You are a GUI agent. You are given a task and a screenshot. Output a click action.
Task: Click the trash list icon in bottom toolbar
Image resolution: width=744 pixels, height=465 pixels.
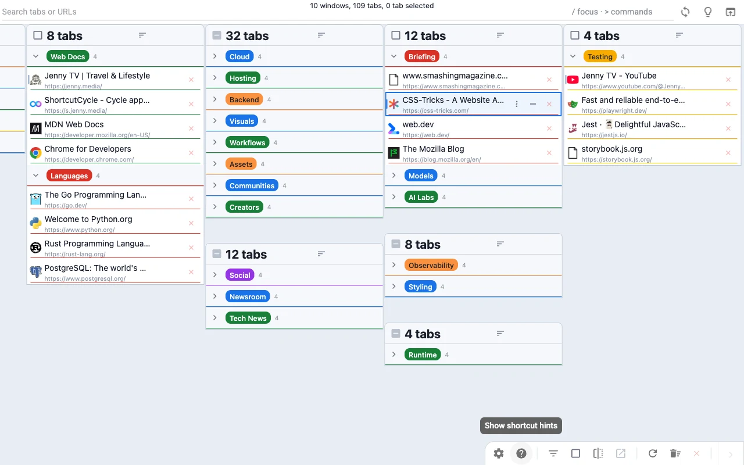pyautogui.click(x=674, y=453)
